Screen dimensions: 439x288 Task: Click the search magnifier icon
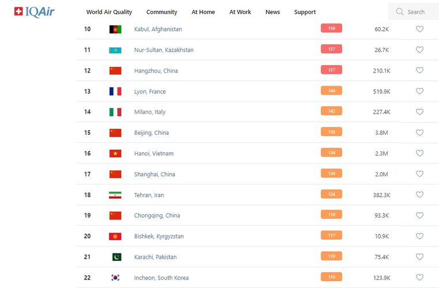pos(400,12)
